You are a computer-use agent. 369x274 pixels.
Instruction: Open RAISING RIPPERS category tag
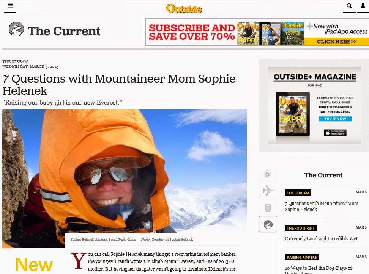301,258
